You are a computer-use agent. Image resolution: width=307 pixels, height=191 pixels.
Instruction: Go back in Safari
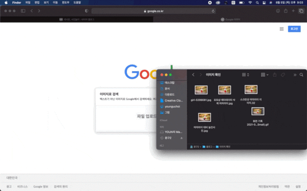point(32,11)
